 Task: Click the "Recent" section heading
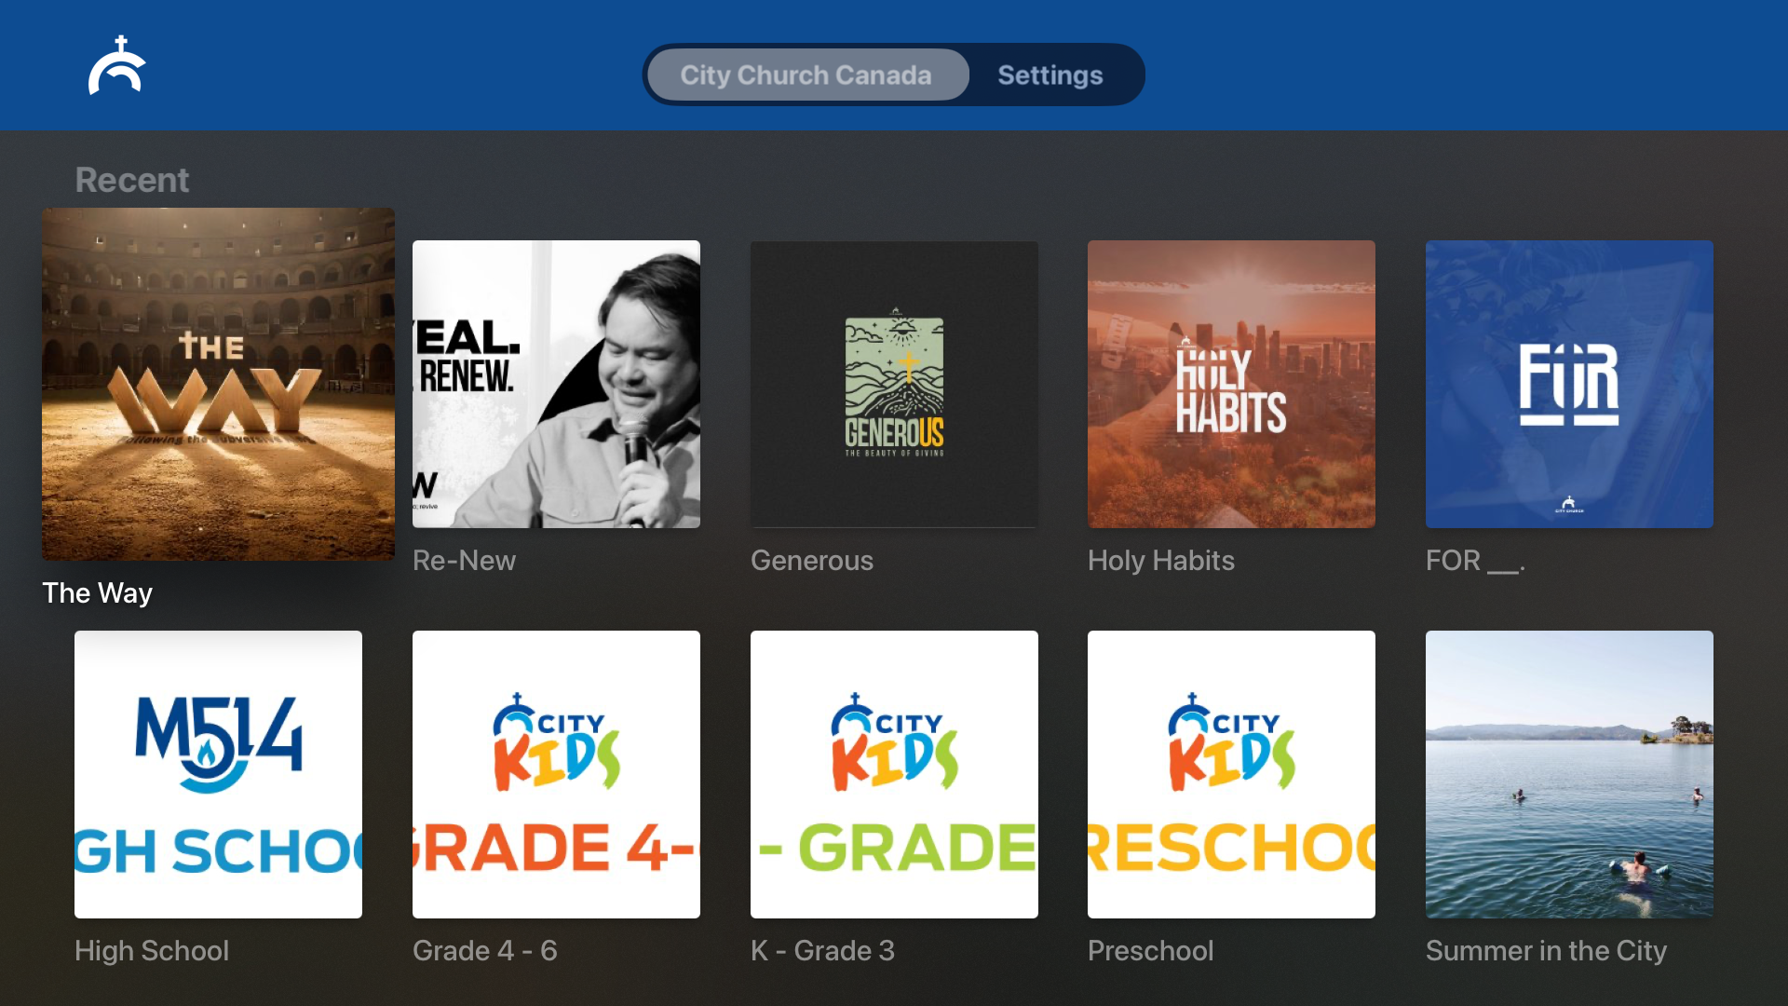132,180
